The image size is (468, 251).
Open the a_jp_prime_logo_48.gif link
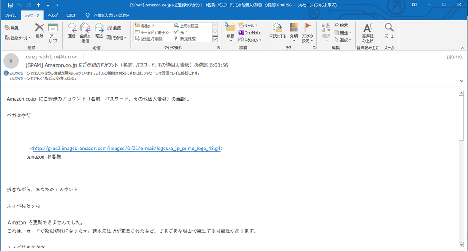point(127,148)
